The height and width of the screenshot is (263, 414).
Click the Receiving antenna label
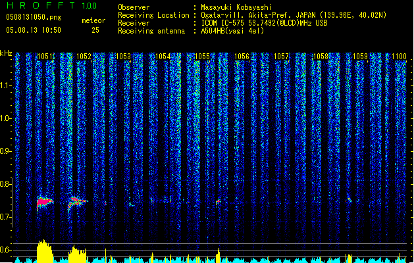pyautogui.click(x=151, y=31)
